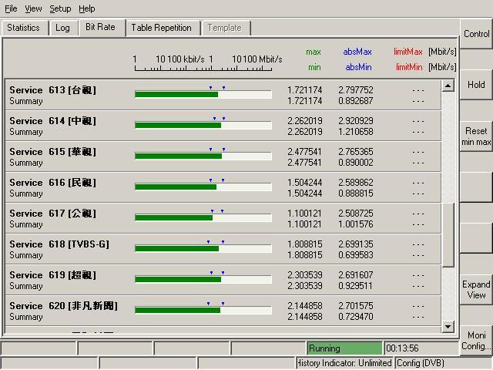Screen dimensions: 493x370
Task: Click the scroll up arrow
Action: [x=448, y=86]
